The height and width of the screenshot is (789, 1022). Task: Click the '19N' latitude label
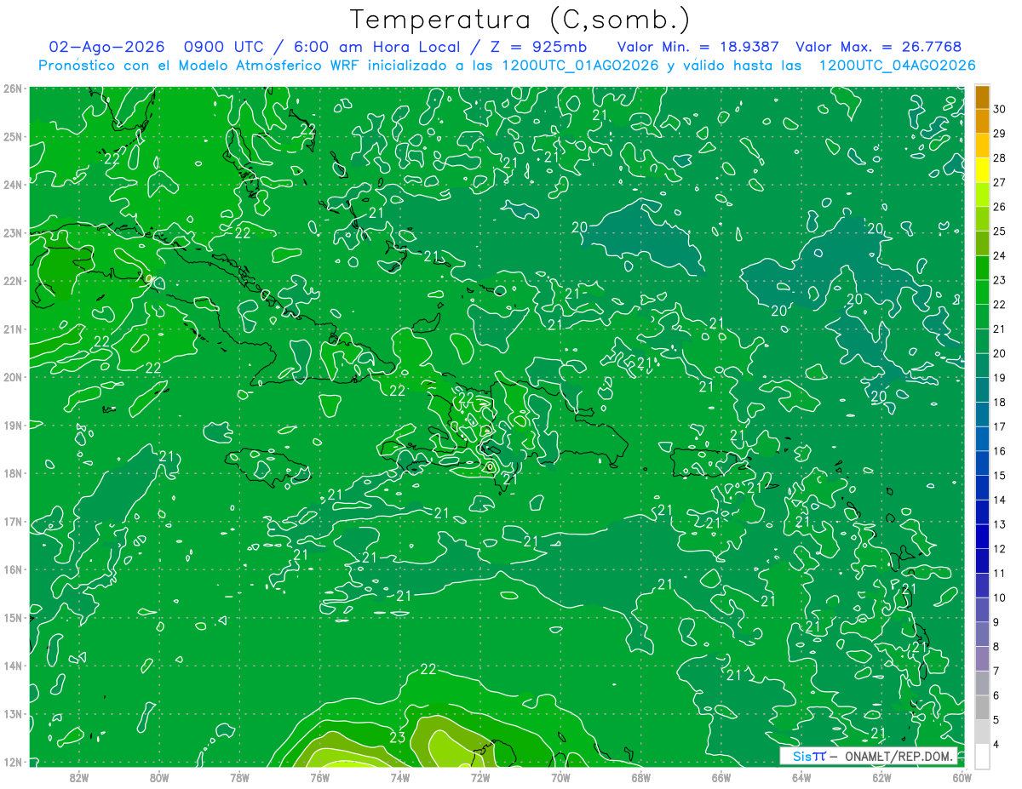pyautogui.click(x=13, y=425)
